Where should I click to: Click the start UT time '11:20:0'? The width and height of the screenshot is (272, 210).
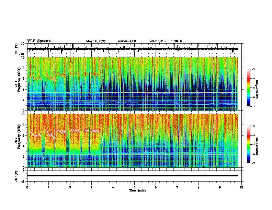(x=175, y=41)
